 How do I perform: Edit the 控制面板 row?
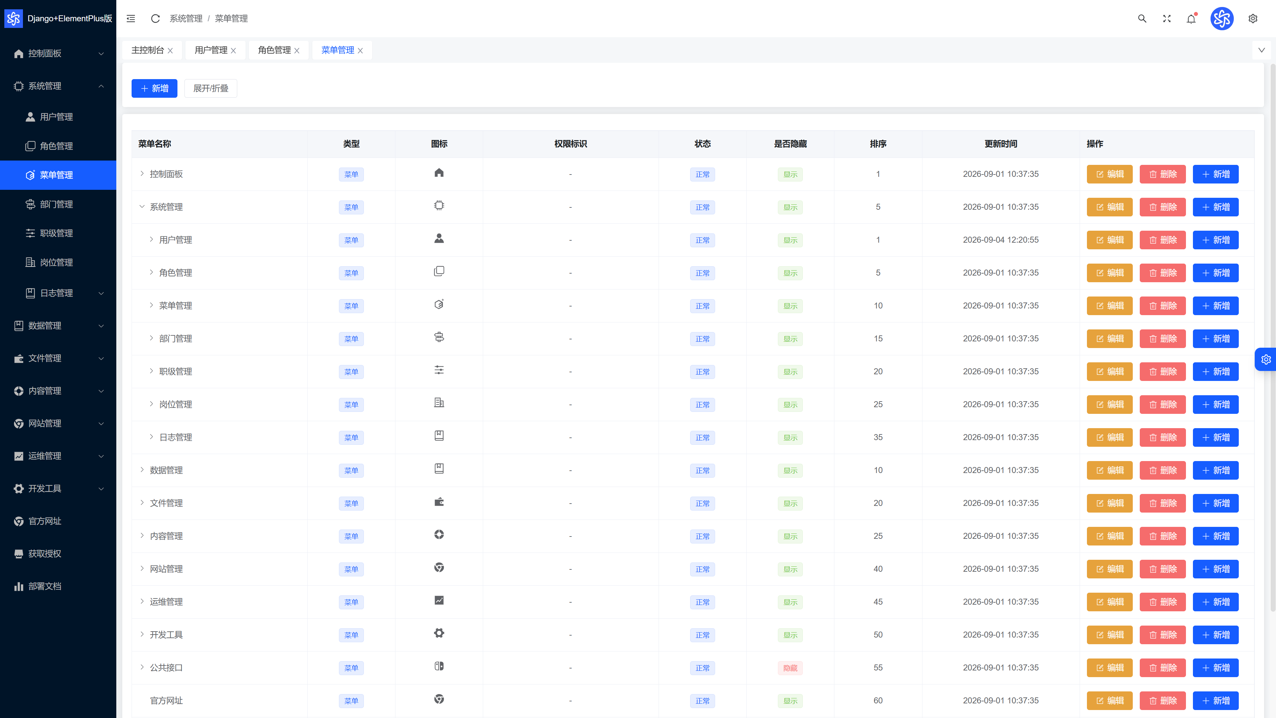[x=1110, y=174]
